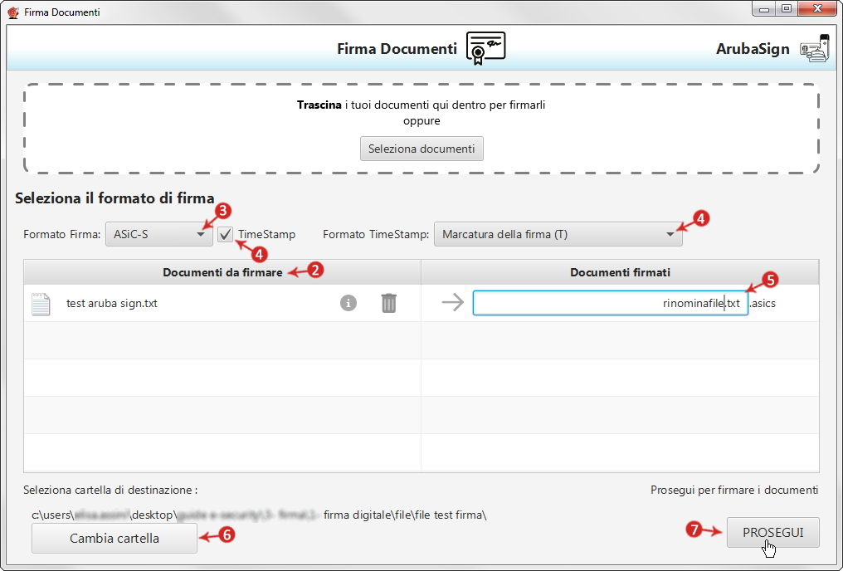843x571 pixels.
Task: Click the certificate icon next to Firma Documenti
Action: (485, 48)
